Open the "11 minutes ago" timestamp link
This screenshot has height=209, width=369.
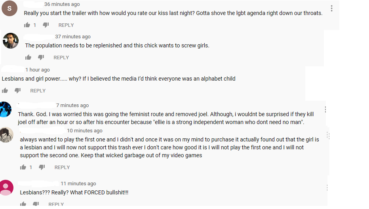(78, 184)
